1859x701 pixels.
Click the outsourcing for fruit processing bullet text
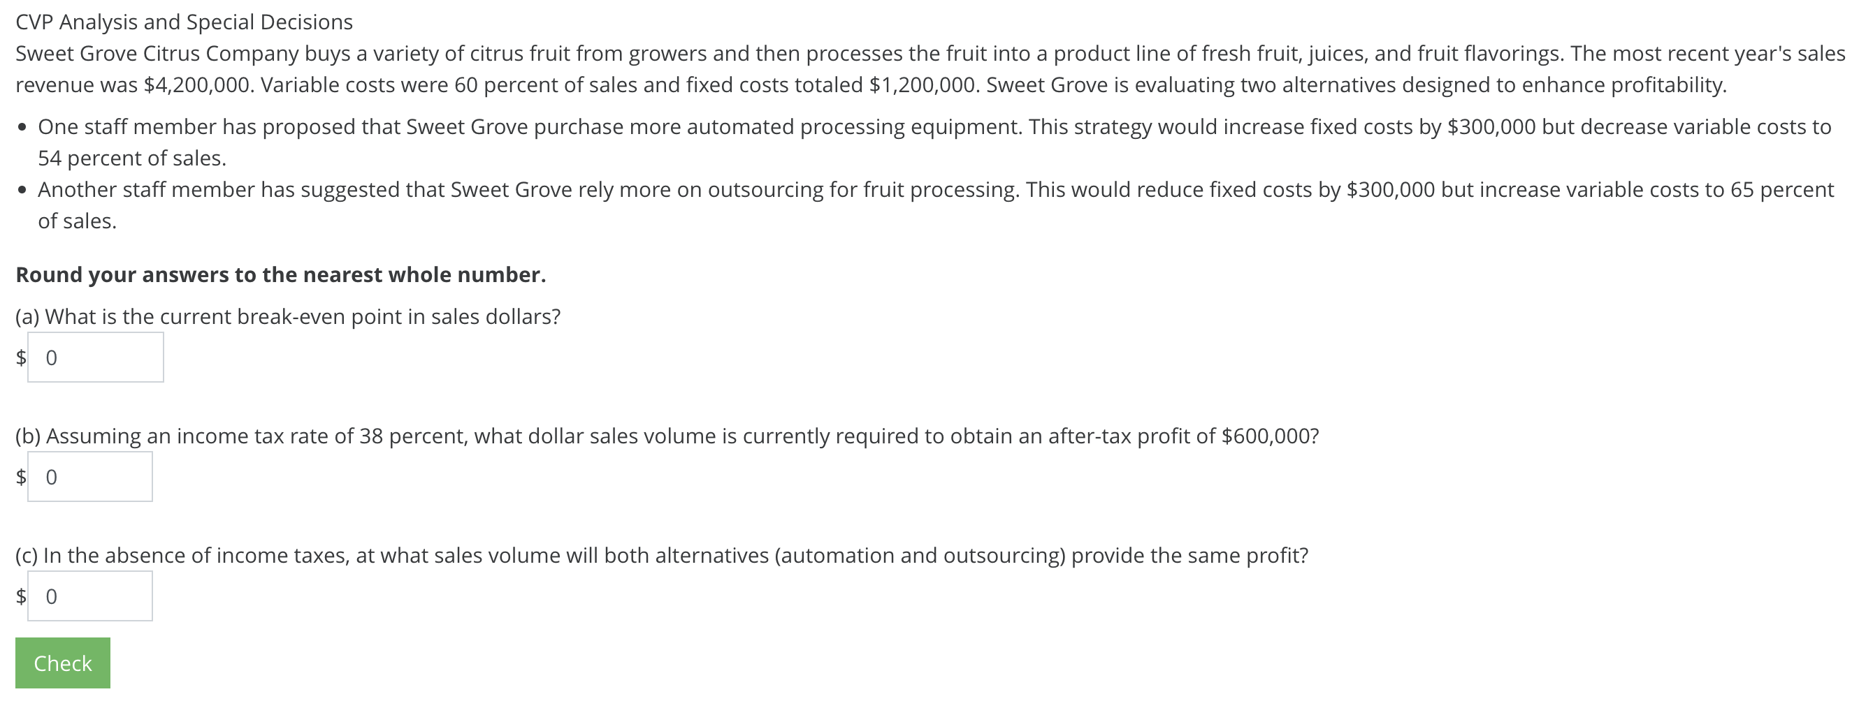point(935,205)
